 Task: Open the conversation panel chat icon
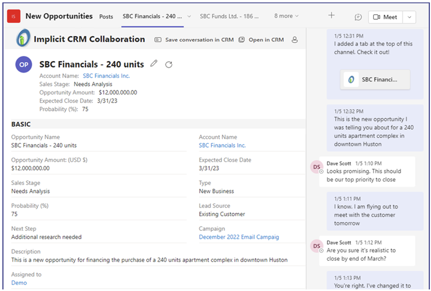(x=358, y=17)
